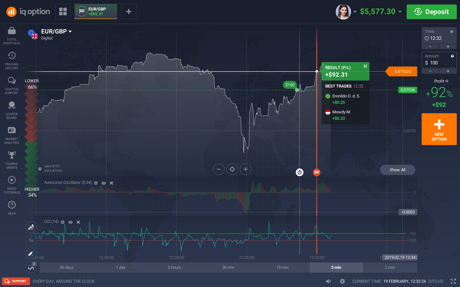
Task: Click the Show All button
Action: [x=397, y=170]
